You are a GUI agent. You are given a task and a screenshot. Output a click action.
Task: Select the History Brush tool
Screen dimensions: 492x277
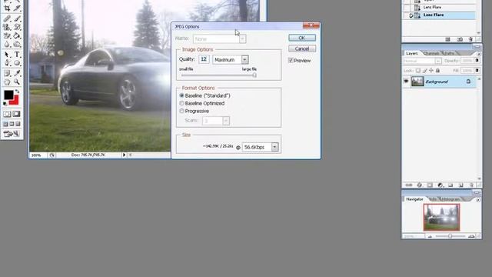[x=17, y=28]
